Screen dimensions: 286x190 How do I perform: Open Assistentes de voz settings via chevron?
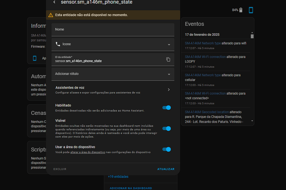[x=169, y=89]
